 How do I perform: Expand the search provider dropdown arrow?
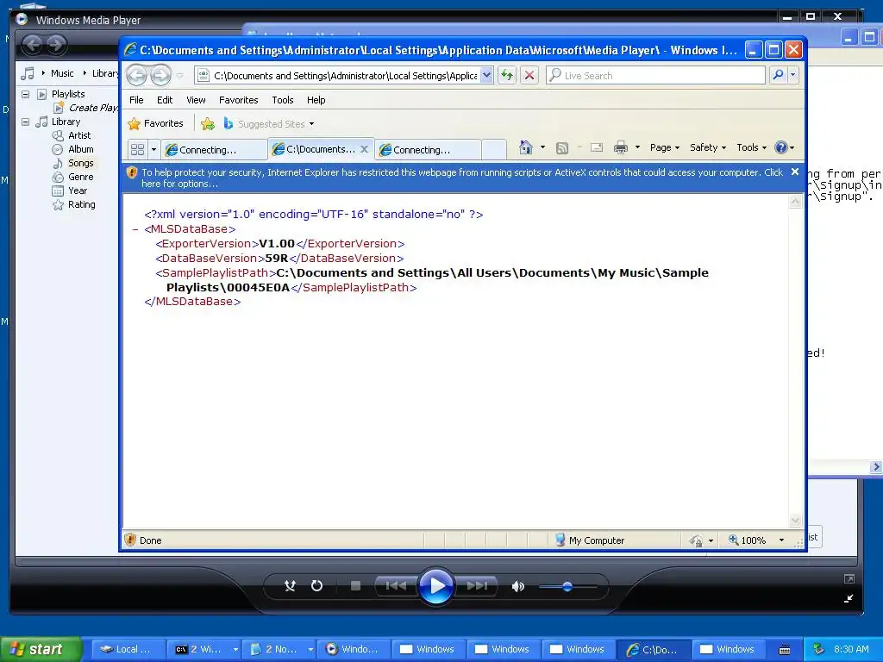pos(793,75)
